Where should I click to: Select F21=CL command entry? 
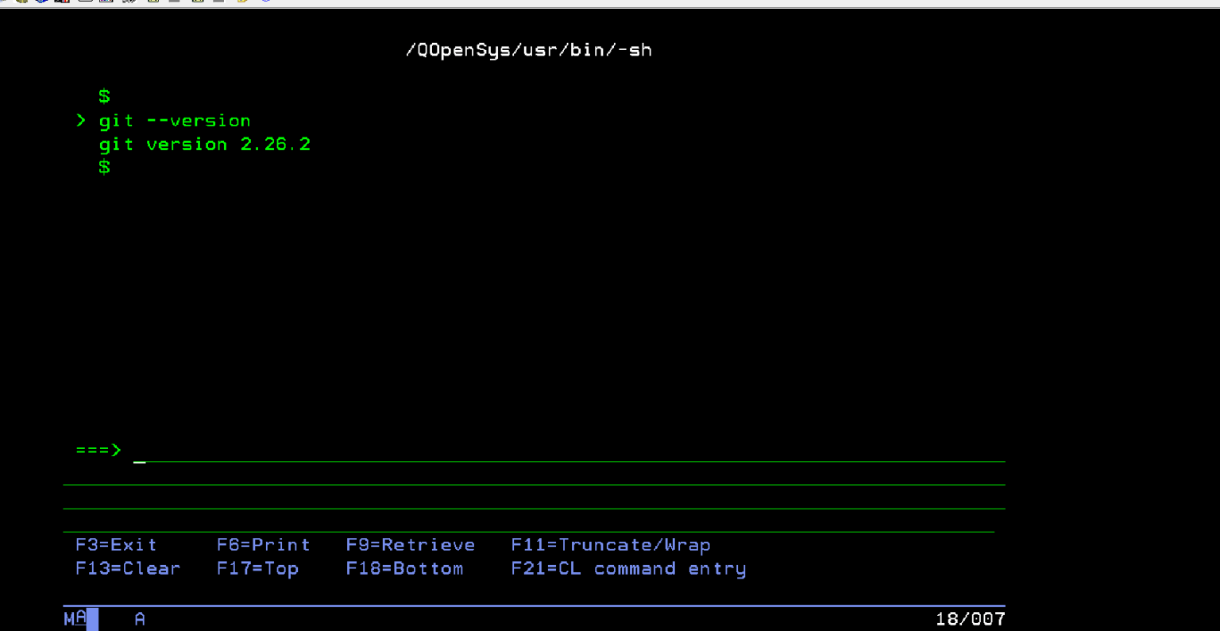pos(628,568)
